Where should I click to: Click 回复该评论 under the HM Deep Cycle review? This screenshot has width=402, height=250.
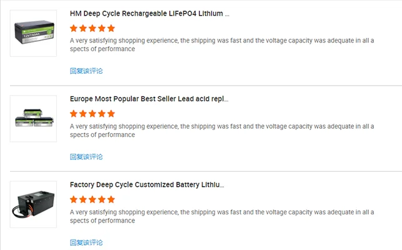[86, 71]
